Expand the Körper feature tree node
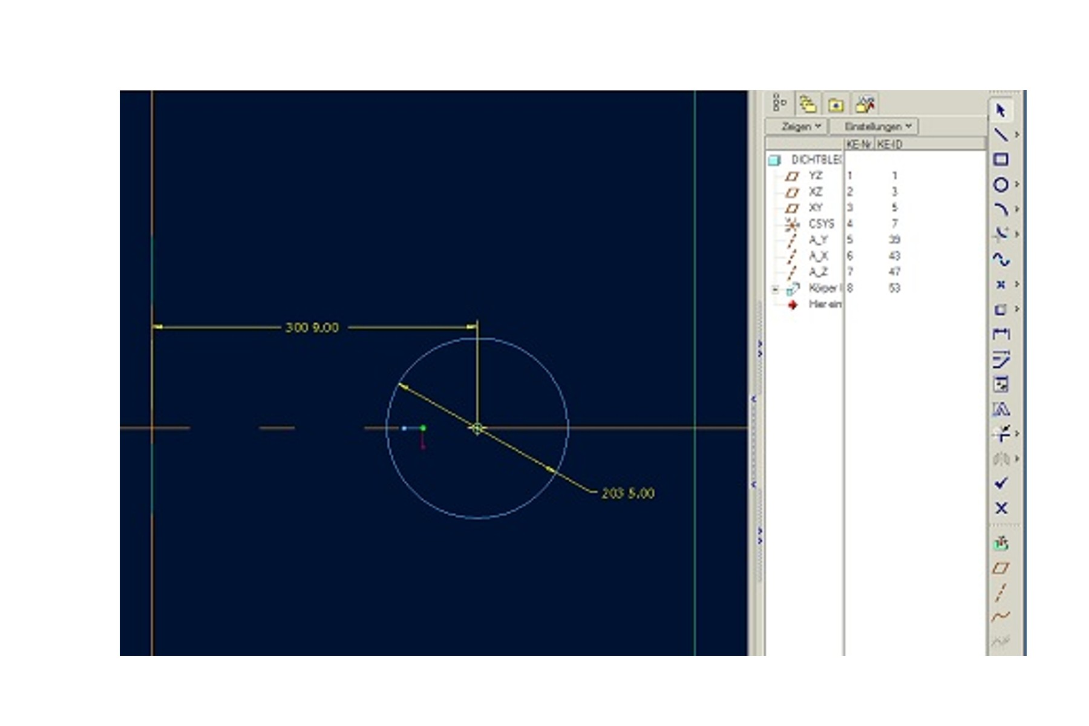 775,289
